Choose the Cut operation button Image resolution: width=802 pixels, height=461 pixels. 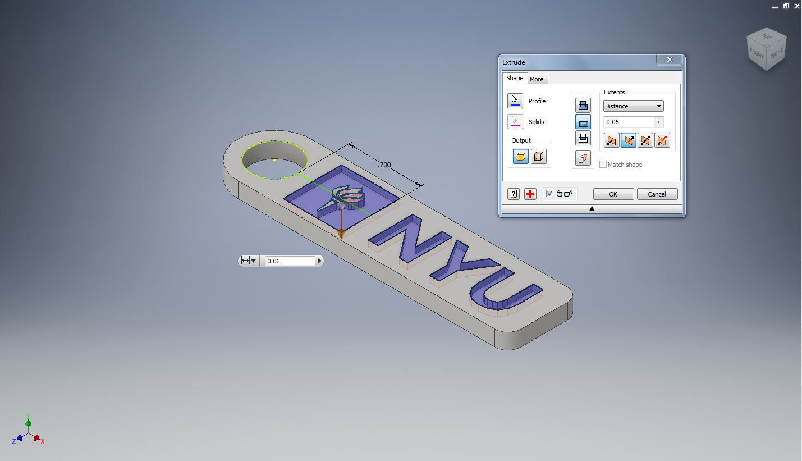coord(583,121)
